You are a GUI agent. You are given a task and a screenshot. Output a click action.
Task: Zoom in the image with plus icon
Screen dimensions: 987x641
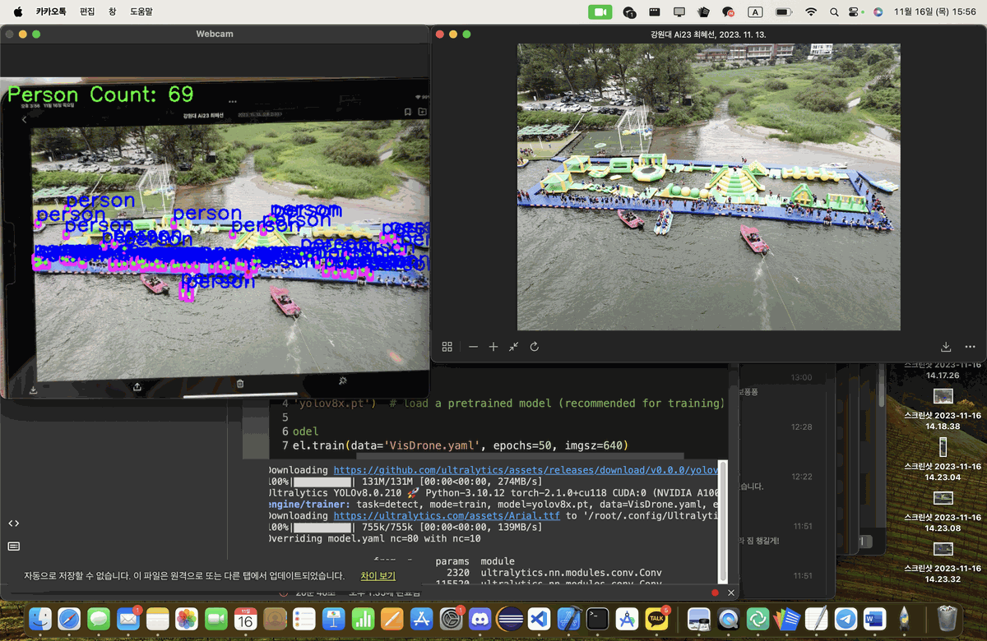pos(493,347)
